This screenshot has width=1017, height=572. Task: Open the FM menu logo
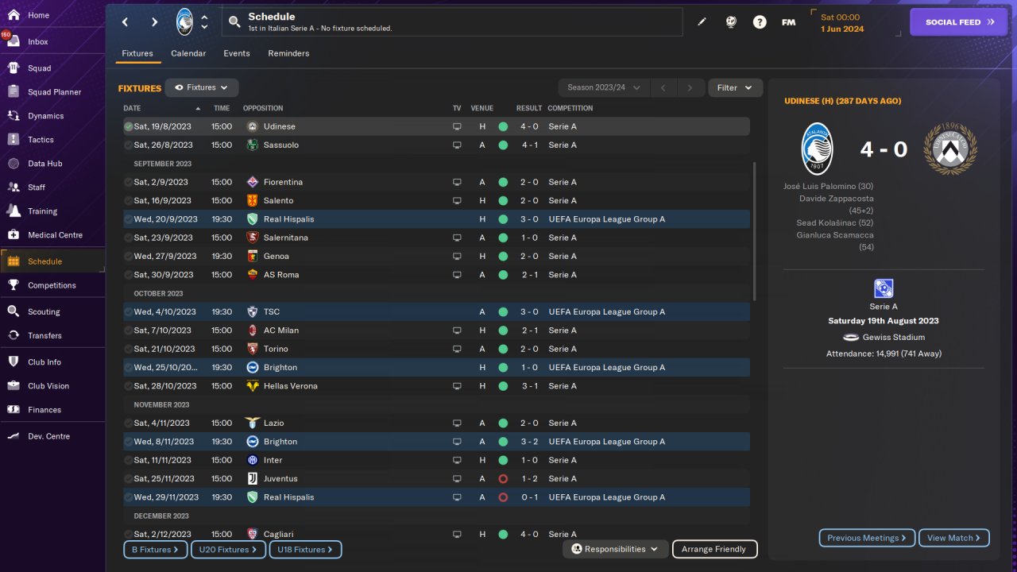pos(788,22)
